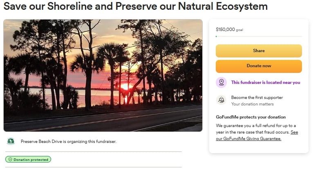Click the first supporter hands icon
This screenshot has height=169, width=313.
coord(221,100)
